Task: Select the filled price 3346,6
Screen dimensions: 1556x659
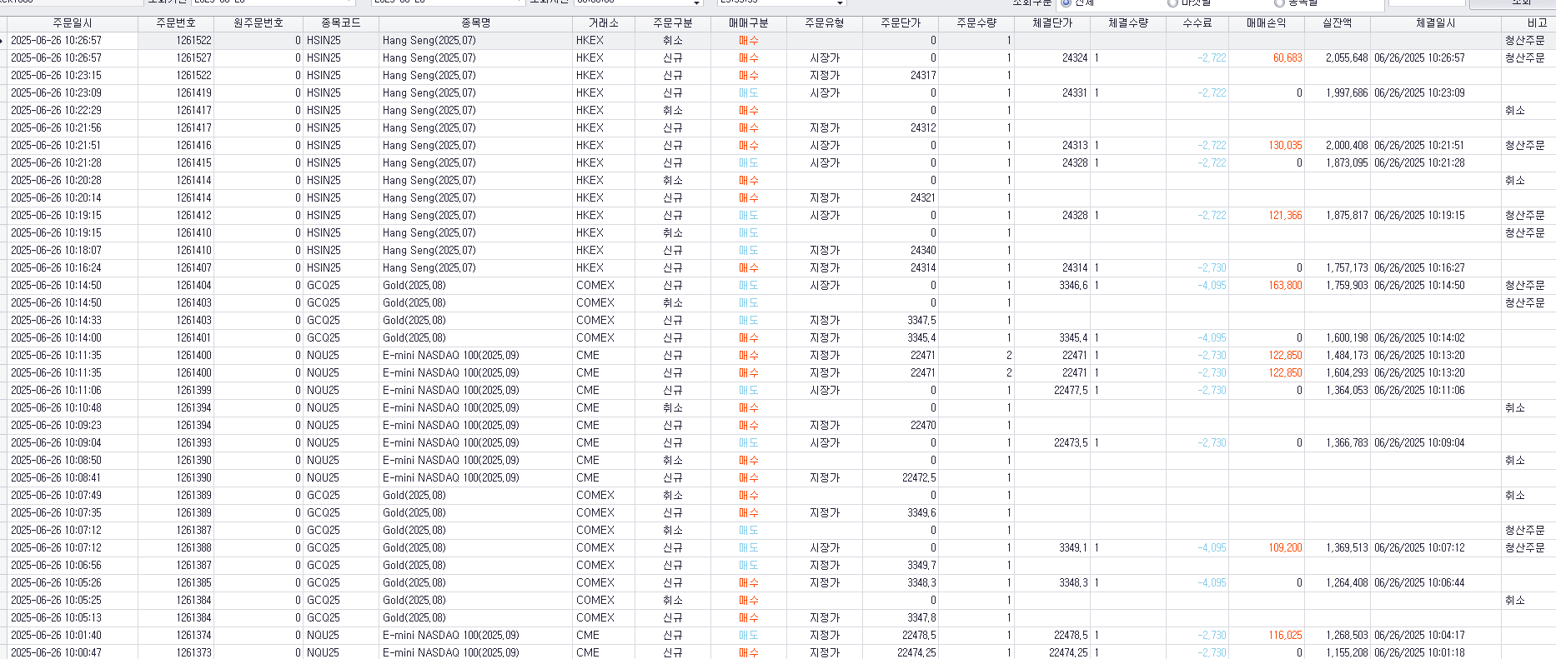Action: pos(1073,286)
